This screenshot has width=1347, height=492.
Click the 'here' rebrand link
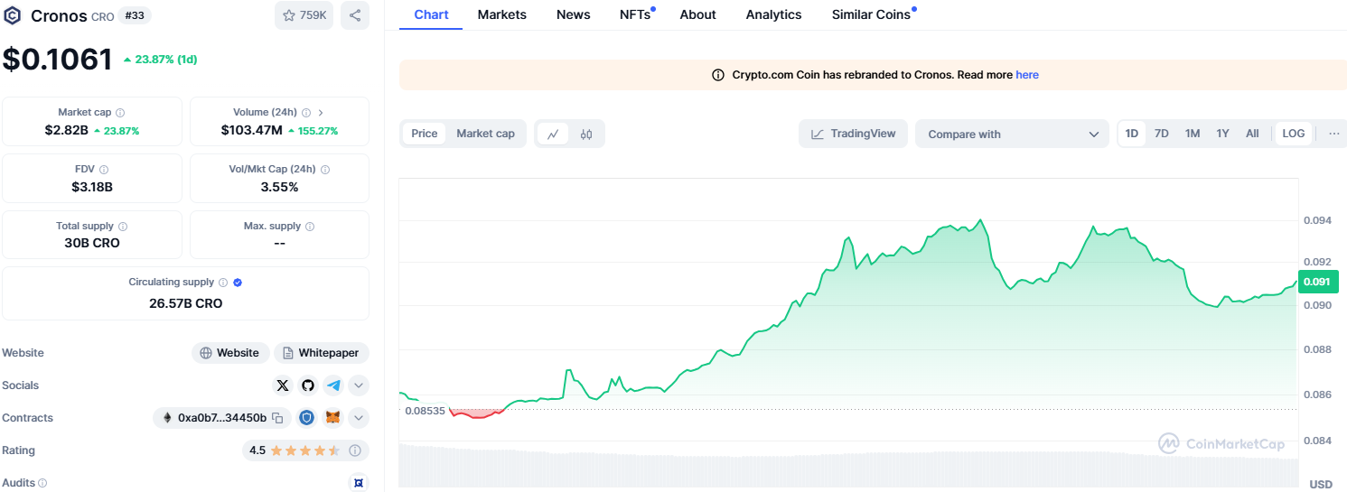[x=1027, y=75]
